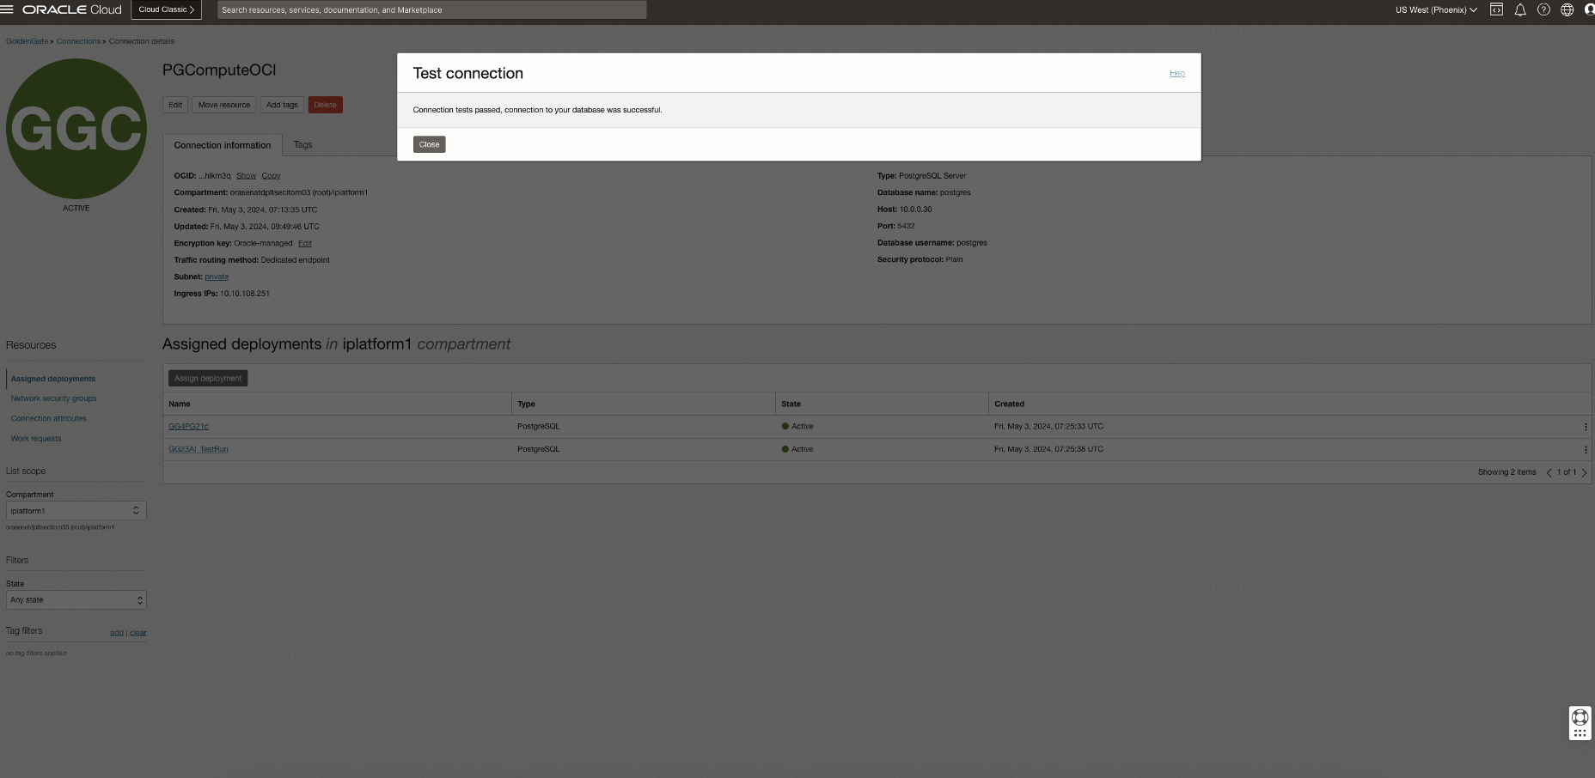The width and height of the screenshot is (1595, 778).
Task: Copy the OCID
Action: pos(271,176)
